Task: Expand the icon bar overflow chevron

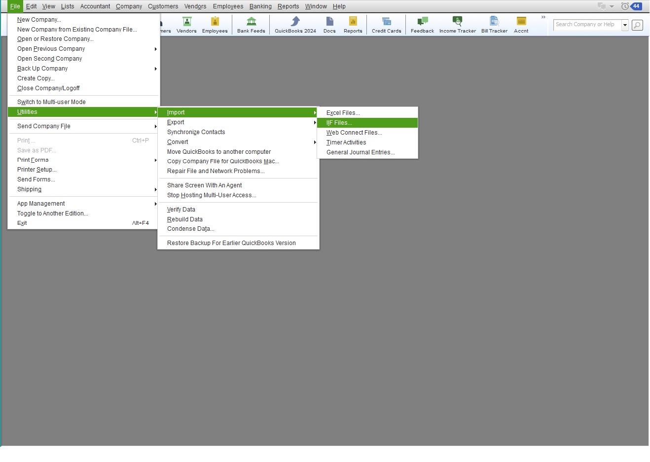Action: (543, 17)
